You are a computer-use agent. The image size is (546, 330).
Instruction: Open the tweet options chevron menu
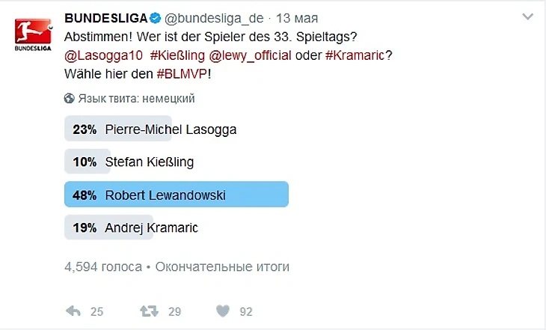click(529, 19)
